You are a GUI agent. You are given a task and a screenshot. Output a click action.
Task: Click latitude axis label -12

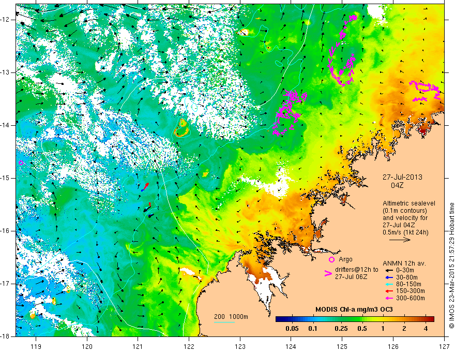pyautogui.click(x=6, y=20)
